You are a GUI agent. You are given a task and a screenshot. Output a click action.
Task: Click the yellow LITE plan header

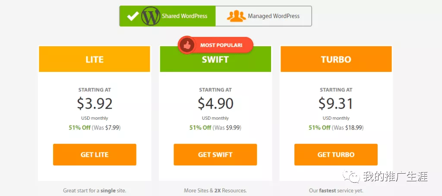(x=95, y=59)
